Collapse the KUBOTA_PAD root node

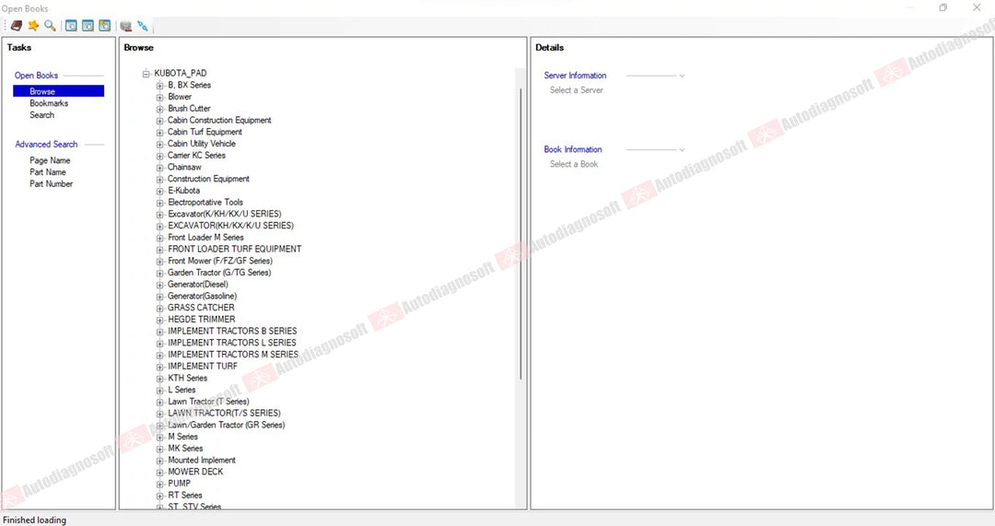click(146, 74)
